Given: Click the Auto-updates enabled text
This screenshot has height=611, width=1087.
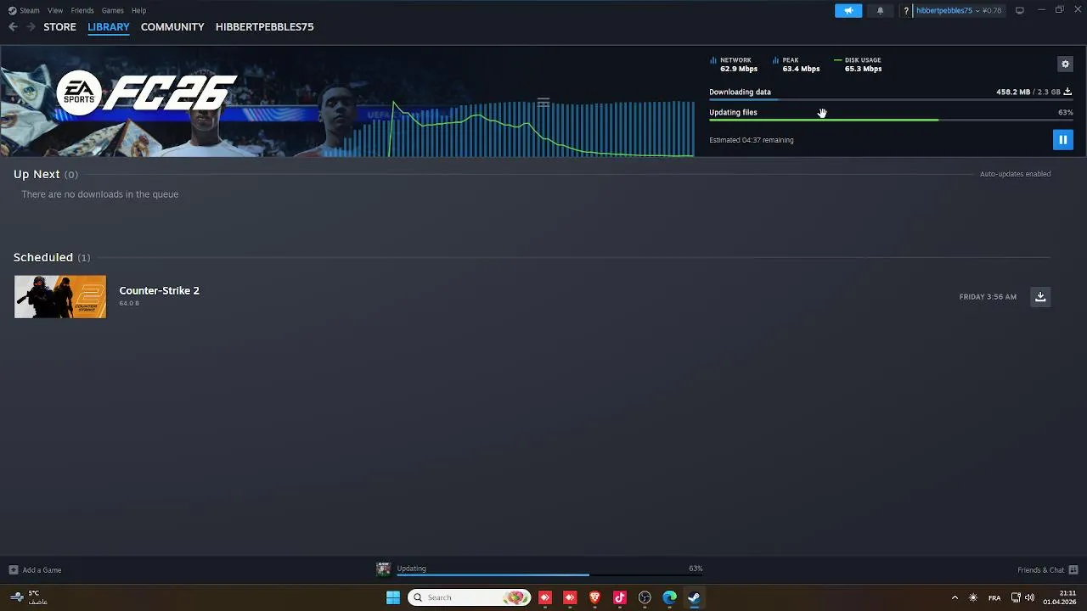Looking at the screenshot, I should [x=1015, y=174].
